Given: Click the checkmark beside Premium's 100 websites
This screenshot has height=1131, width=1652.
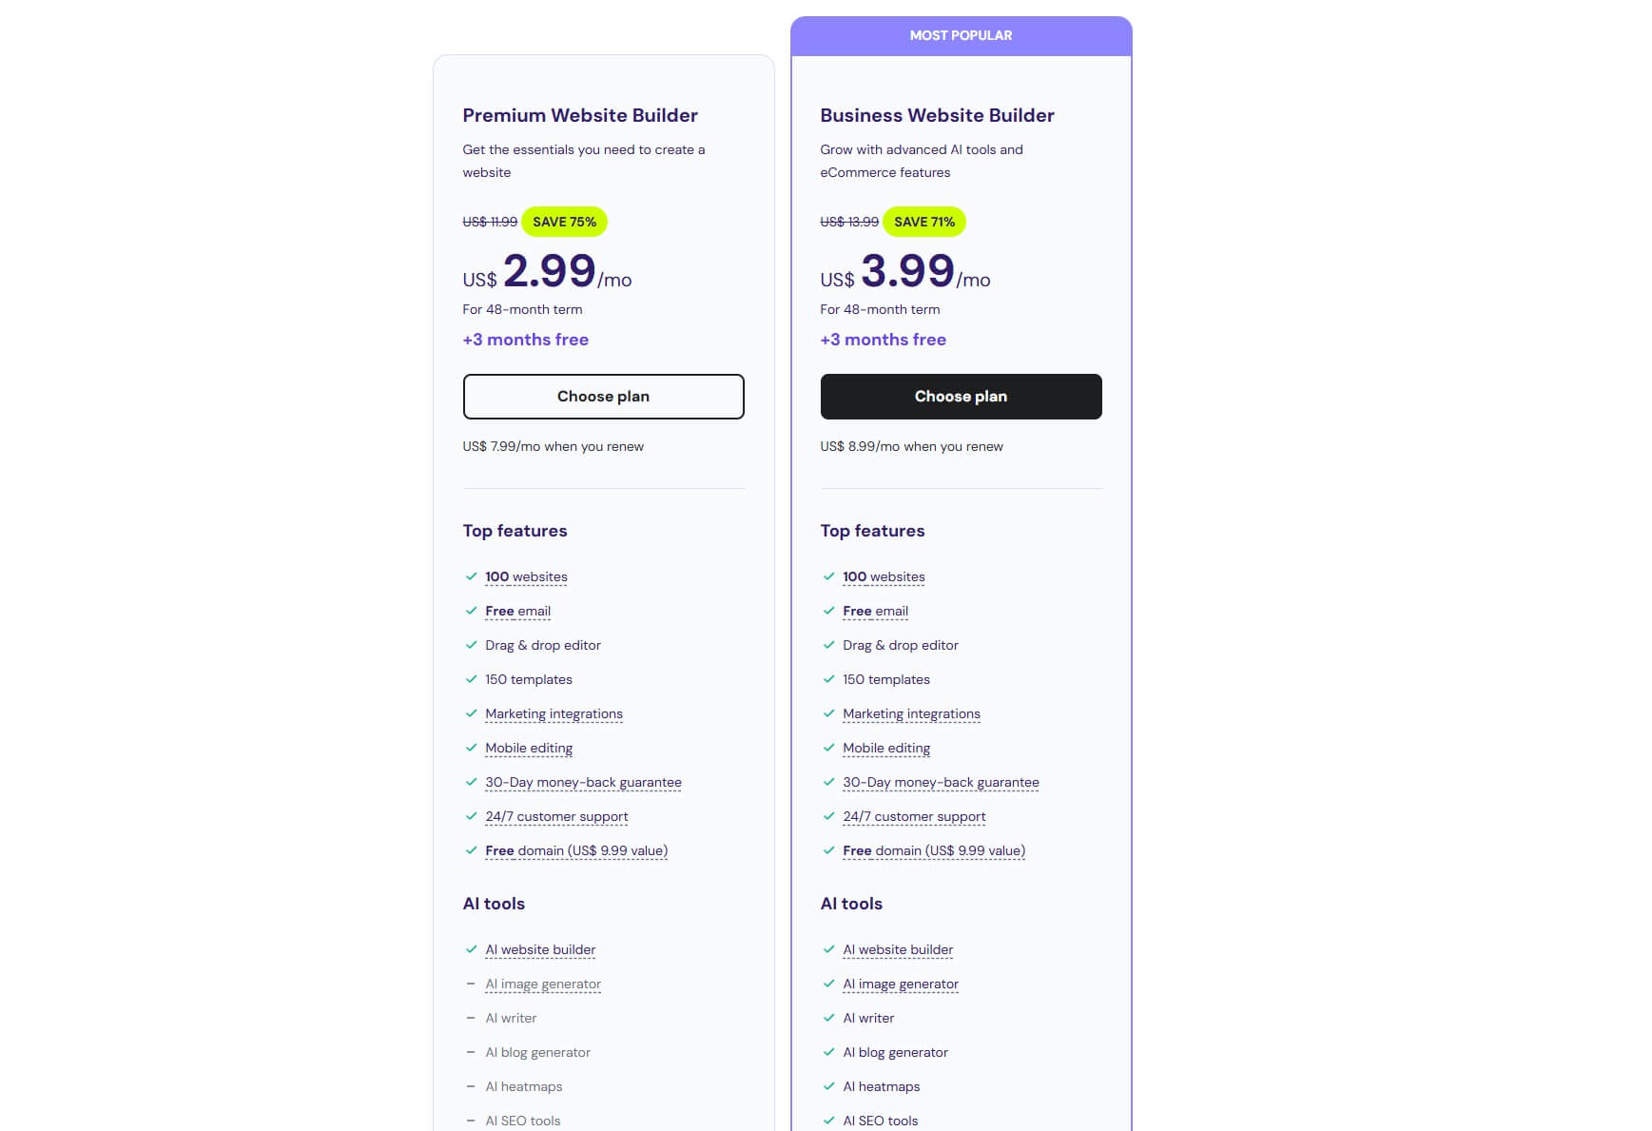Looking at the screenshot, I should [x=472, y=576].
